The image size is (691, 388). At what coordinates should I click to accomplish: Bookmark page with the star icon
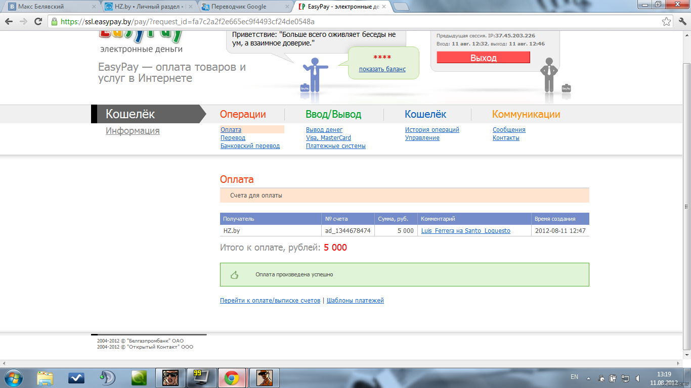[667, 22]
